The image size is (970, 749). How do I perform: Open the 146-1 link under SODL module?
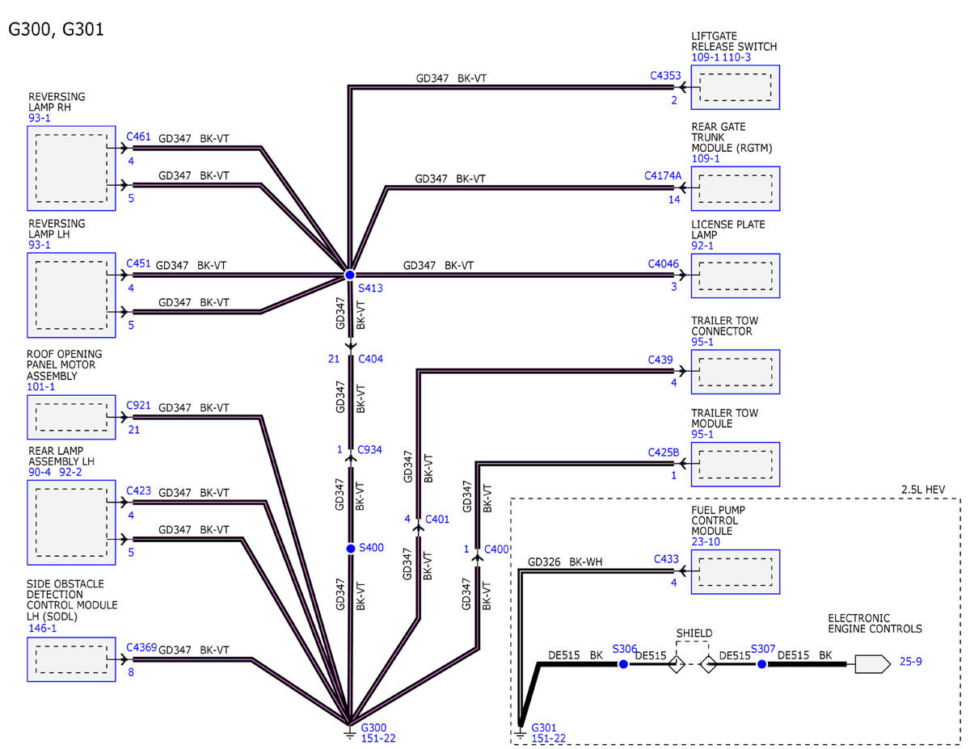tap(40, 626)
